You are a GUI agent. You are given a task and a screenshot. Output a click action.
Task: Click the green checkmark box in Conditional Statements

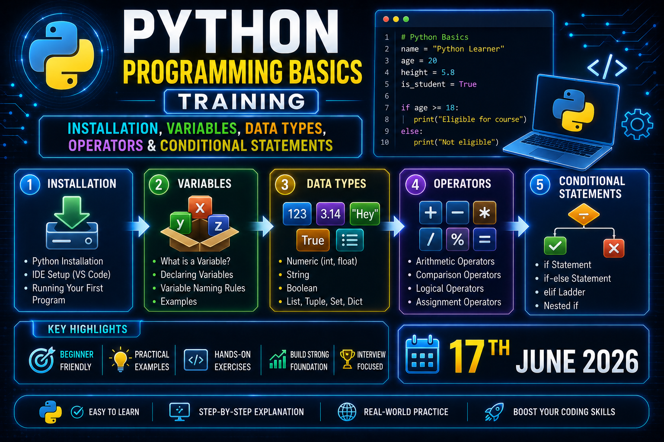coord(555,246)
